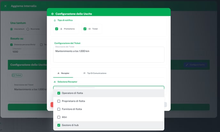Screen dimensions: 220x132
Task: Click the group icon beside Seleziona Receptor
Action: 55,82
